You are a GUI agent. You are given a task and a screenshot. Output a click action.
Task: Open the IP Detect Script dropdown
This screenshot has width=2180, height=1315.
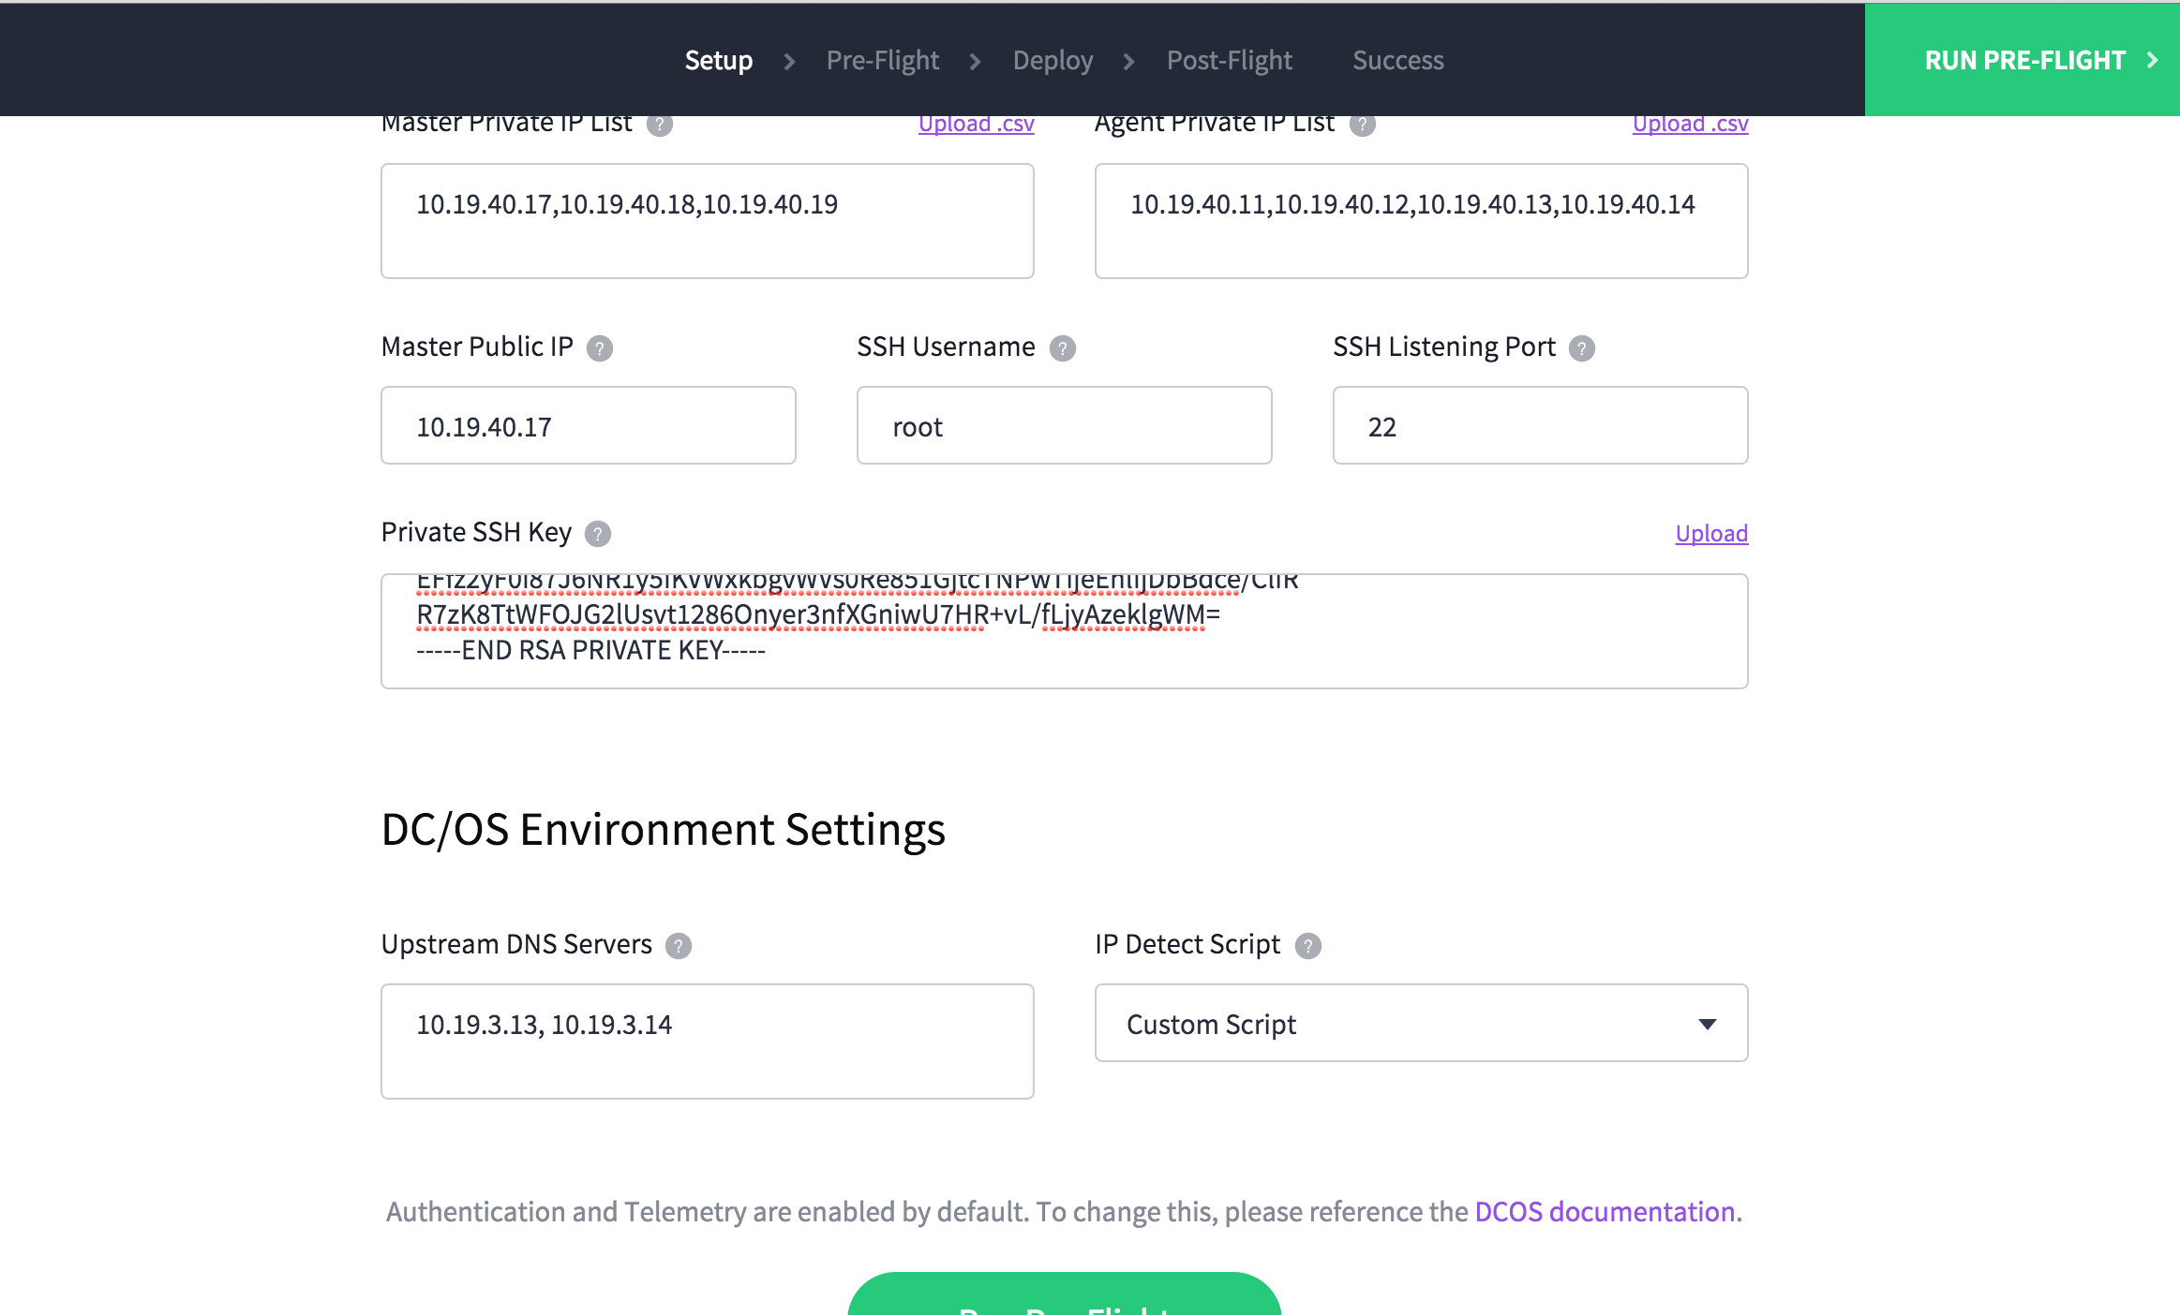coord(1420,1023)
